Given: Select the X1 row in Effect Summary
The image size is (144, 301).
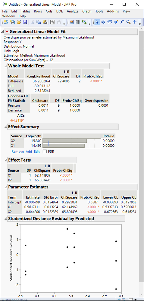Looking at the screenshot, I should (63, 146).
